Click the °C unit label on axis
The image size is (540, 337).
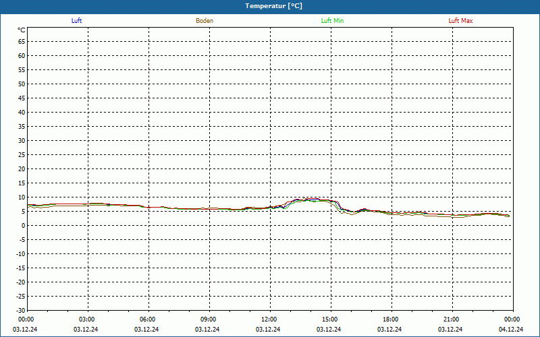22,30
